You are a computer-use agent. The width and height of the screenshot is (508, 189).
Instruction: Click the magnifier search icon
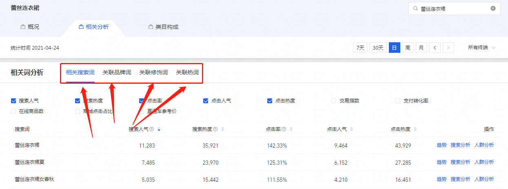[415, 8]
